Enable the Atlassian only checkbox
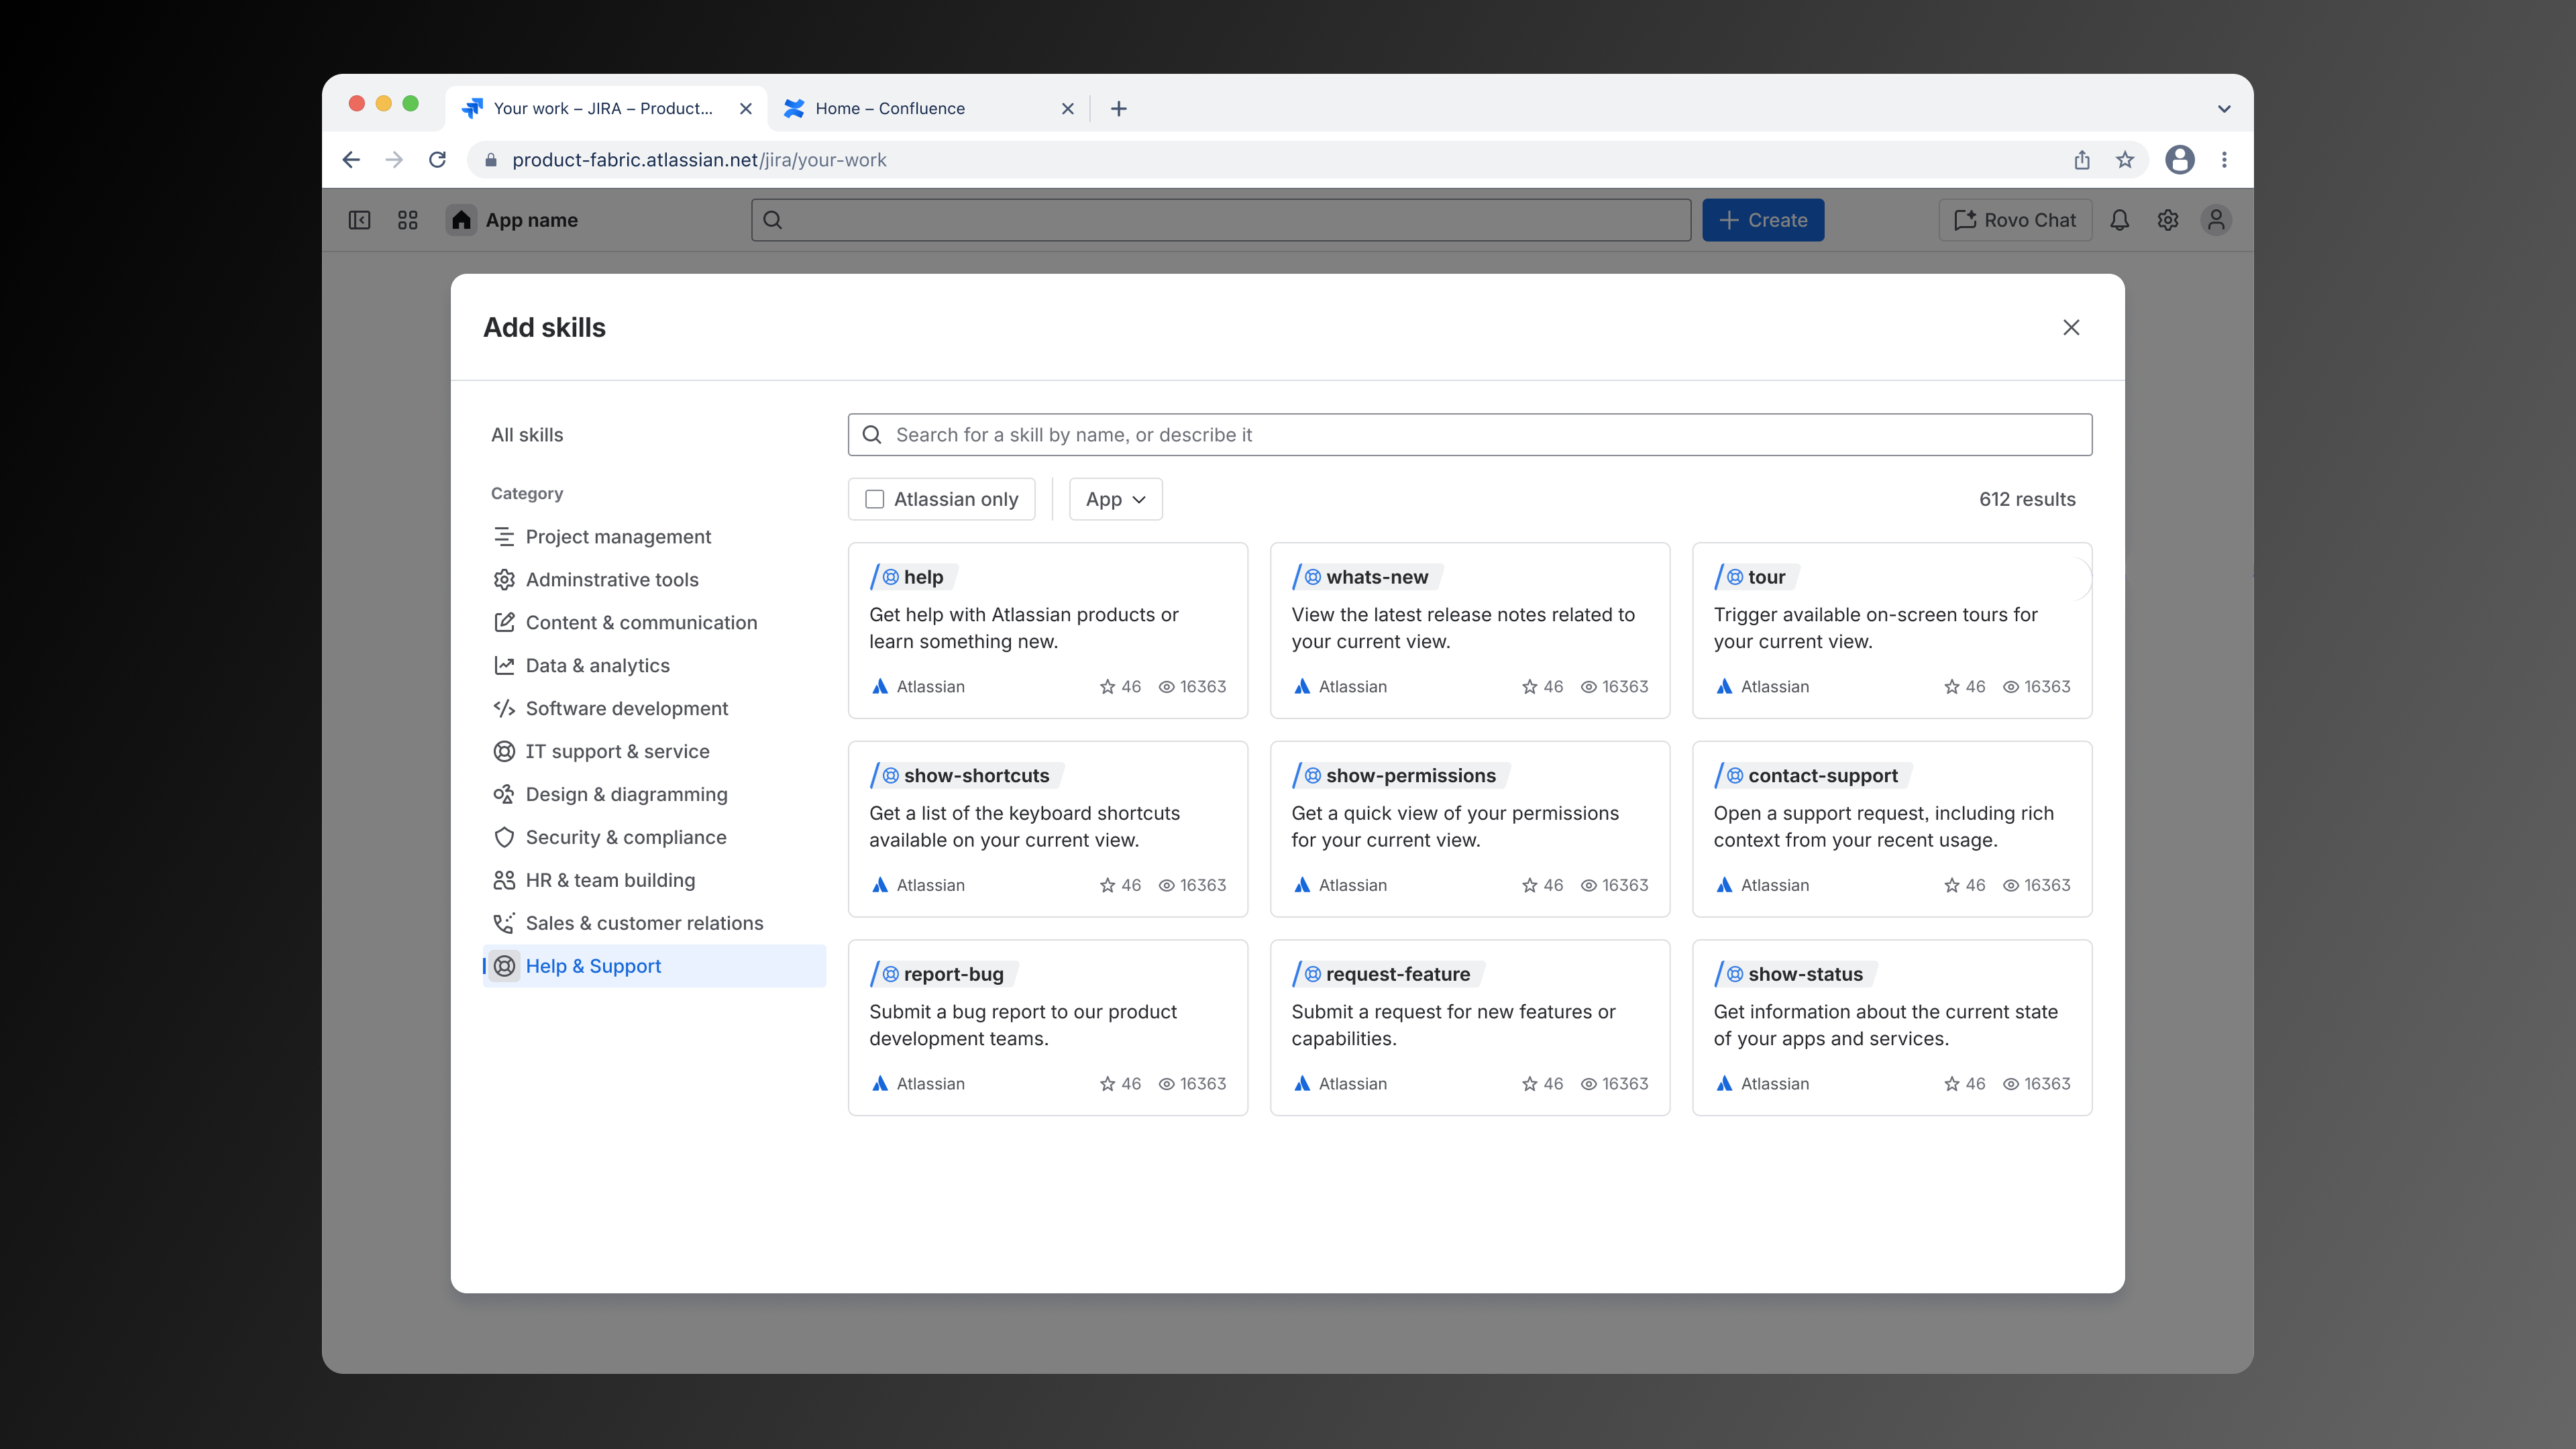 [x=875, y=499]
